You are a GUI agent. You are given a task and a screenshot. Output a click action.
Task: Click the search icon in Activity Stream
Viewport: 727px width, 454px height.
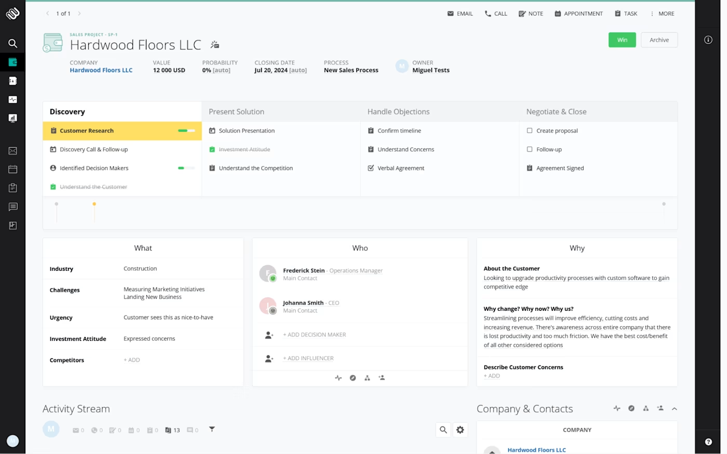pyautogui.click(x=443, y=430)
